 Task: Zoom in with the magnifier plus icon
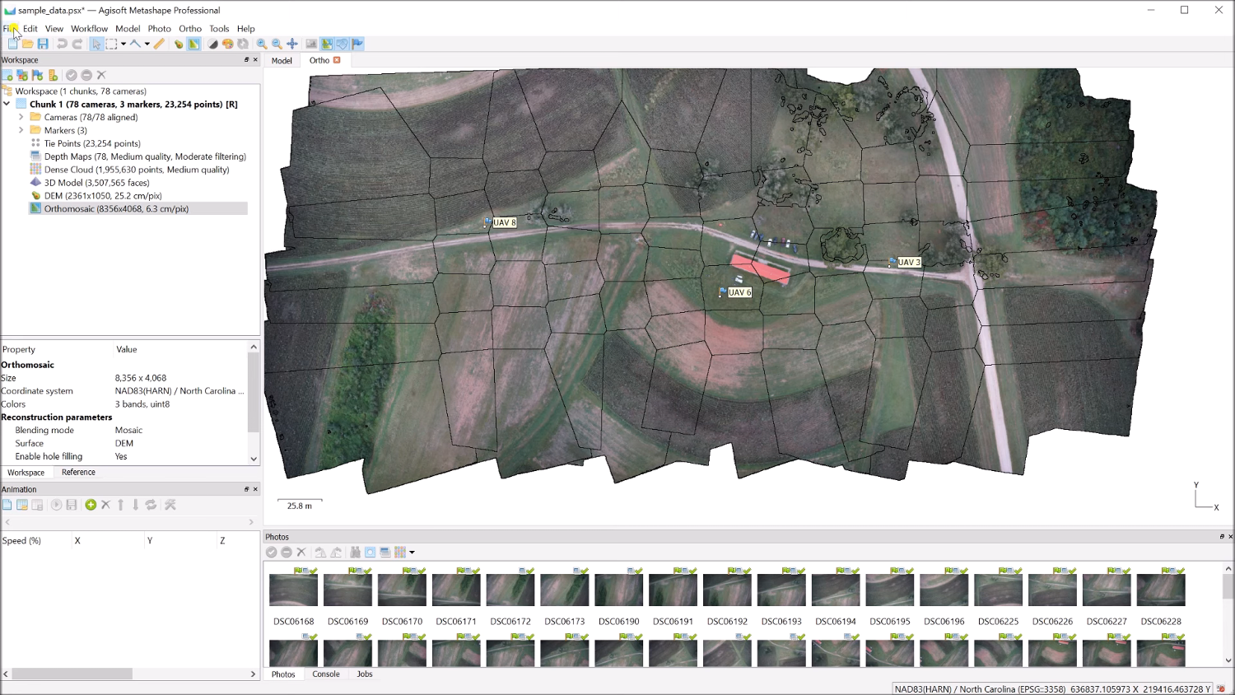click(262, 44)
